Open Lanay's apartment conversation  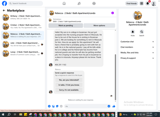tap(22, 53)
